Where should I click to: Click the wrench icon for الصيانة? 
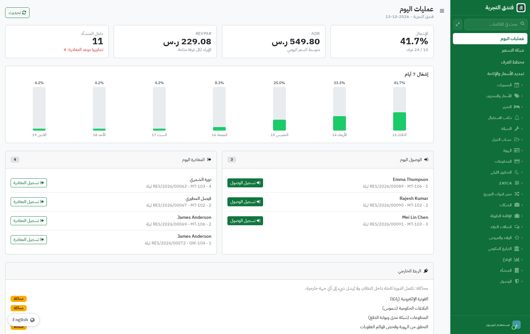tap(517, 129)
